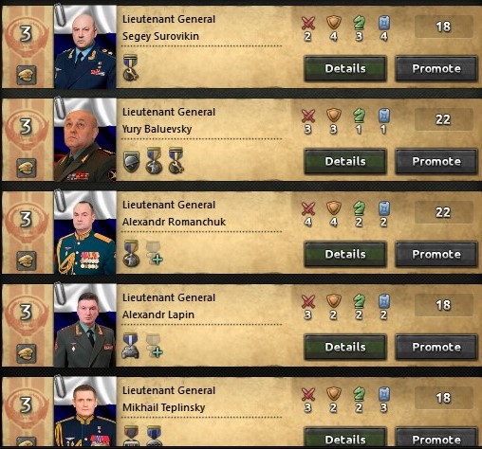This screenshot has width=482, height=449.
Task: Click Lapin's blue fuel can logistics icon
Action: [x=384, y=301]
